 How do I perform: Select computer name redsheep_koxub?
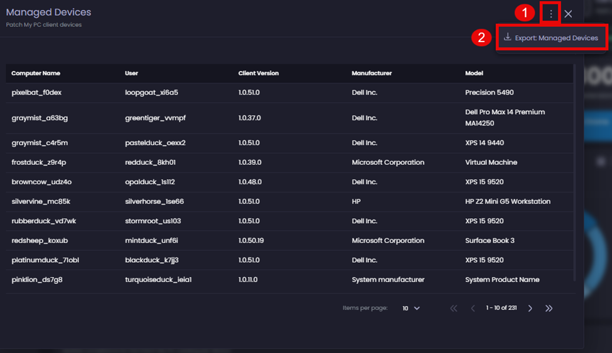(x=40, y=240)
